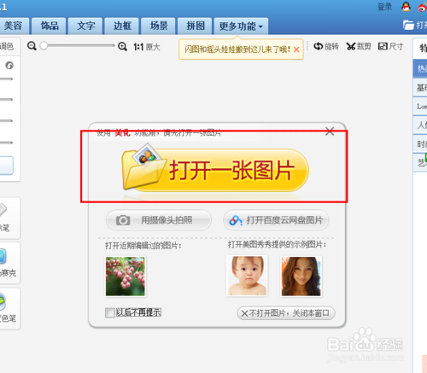
Task: Click the zoom out magnifier icon
Action: coord(32,46)
